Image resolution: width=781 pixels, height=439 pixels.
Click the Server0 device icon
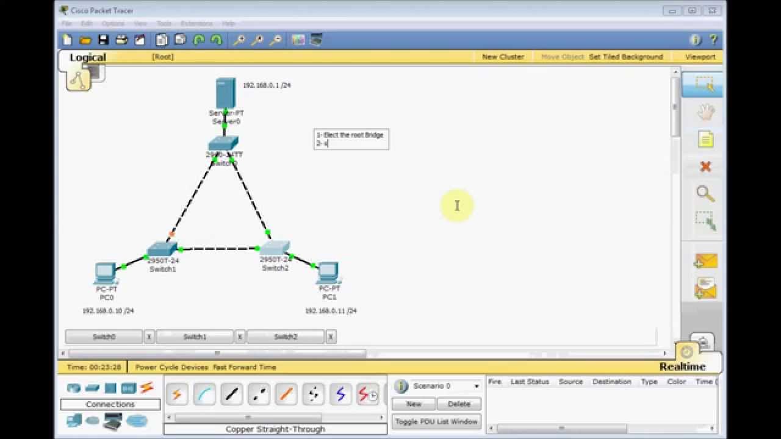225,93
